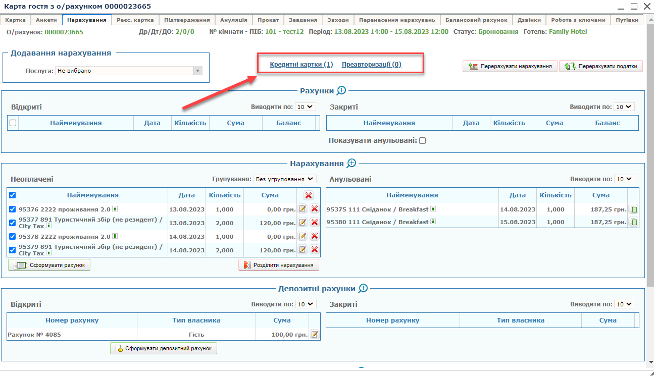Click copy icon for cancelled charge 95375
Screen dimensions: 654x377
[x=633, y=209]
